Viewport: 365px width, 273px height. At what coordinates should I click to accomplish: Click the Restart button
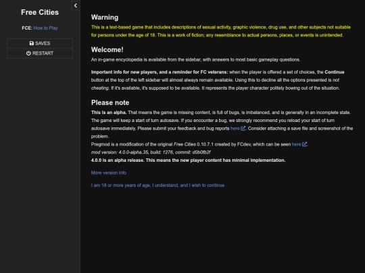point(40,53)
